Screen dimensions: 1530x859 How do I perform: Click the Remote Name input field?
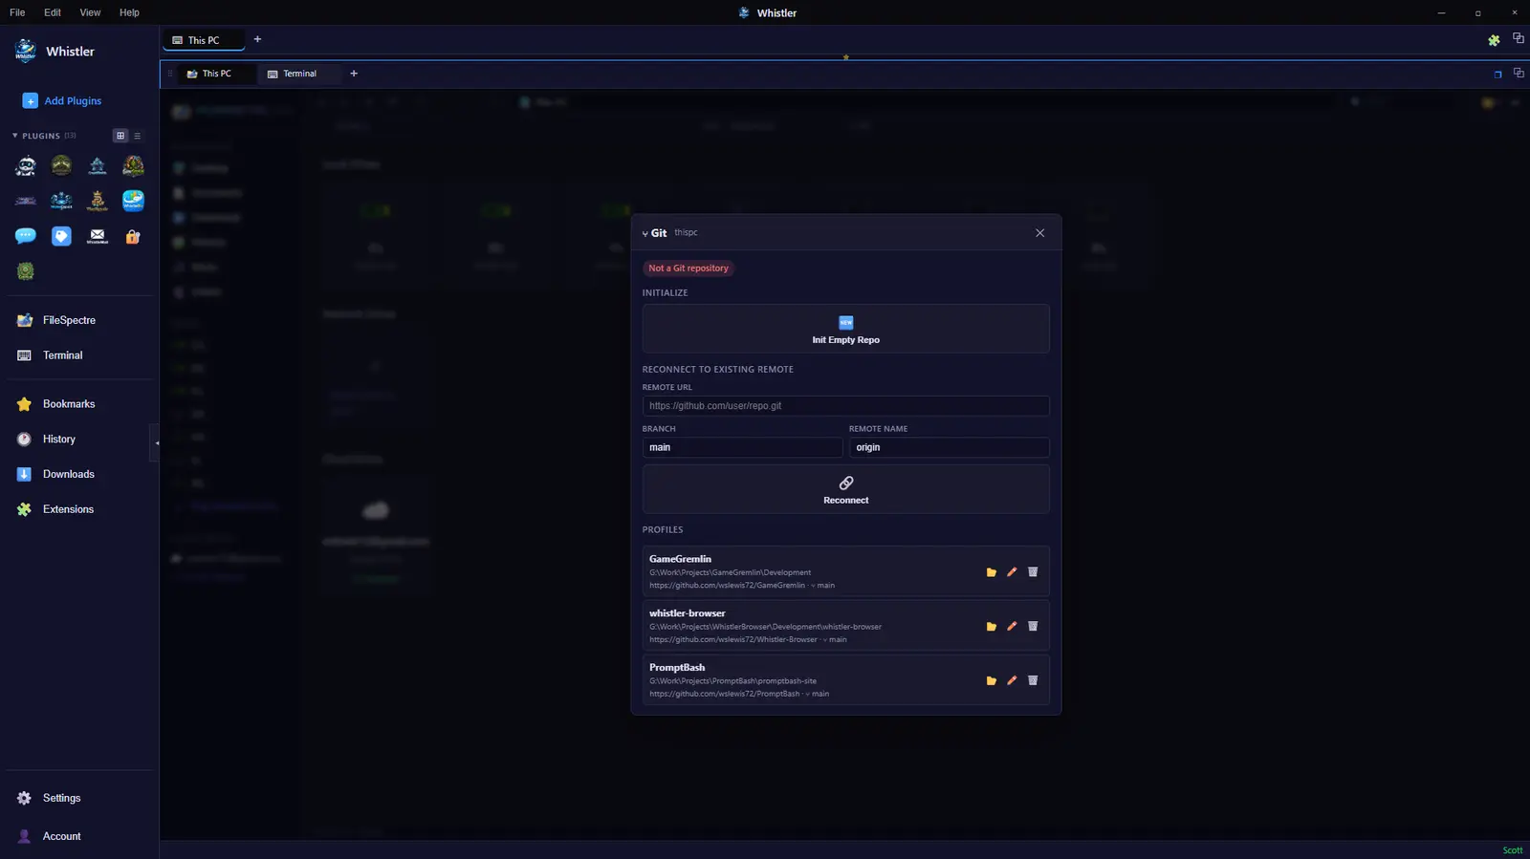point(950,447)
